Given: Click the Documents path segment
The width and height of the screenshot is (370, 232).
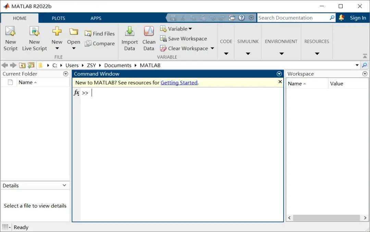Looking at the screenshot, I should click(x=118, y=65).
